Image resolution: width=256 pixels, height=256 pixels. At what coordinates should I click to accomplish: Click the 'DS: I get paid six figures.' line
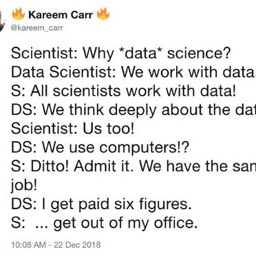point(101,204)
